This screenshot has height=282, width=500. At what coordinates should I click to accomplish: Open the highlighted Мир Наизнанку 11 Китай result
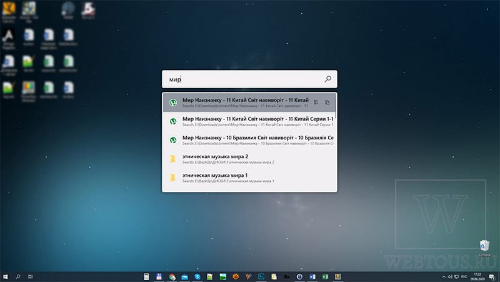(x=249, y=103)
